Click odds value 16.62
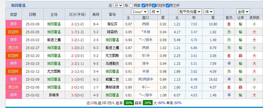 tap(213, 79)
